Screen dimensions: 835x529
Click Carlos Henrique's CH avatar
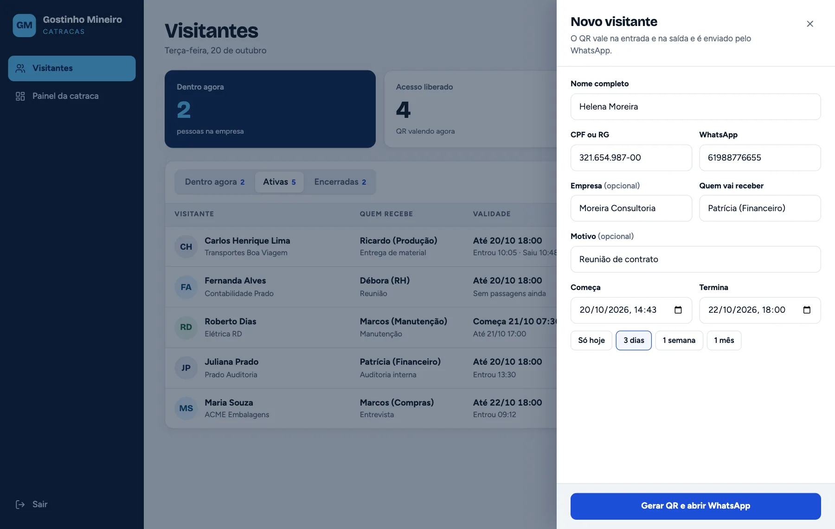(x=186, y=247)
